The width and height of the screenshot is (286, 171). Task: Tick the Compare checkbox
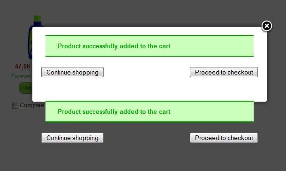pos(15,105)
